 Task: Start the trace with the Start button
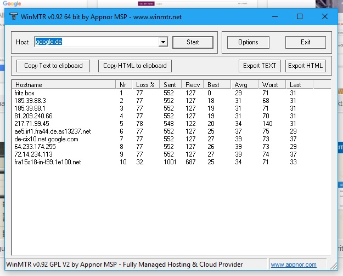(x=193, y=42)
